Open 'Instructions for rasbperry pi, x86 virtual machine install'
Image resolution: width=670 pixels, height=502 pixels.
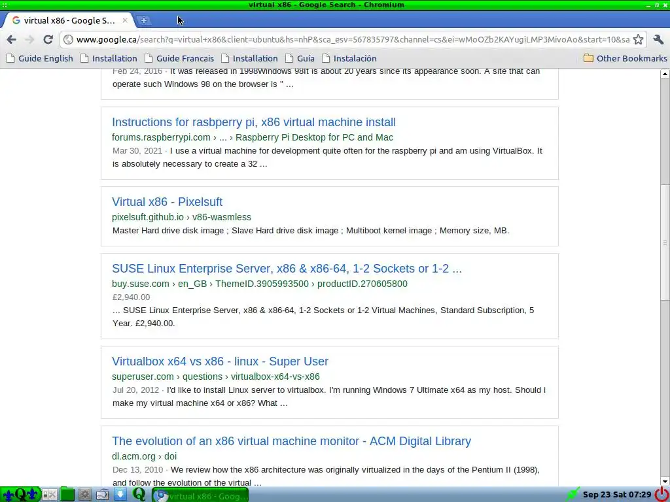254,122
